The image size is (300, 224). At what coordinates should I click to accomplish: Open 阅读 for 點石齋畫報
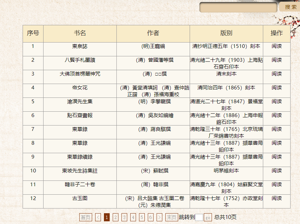click(x=277, y=115)
